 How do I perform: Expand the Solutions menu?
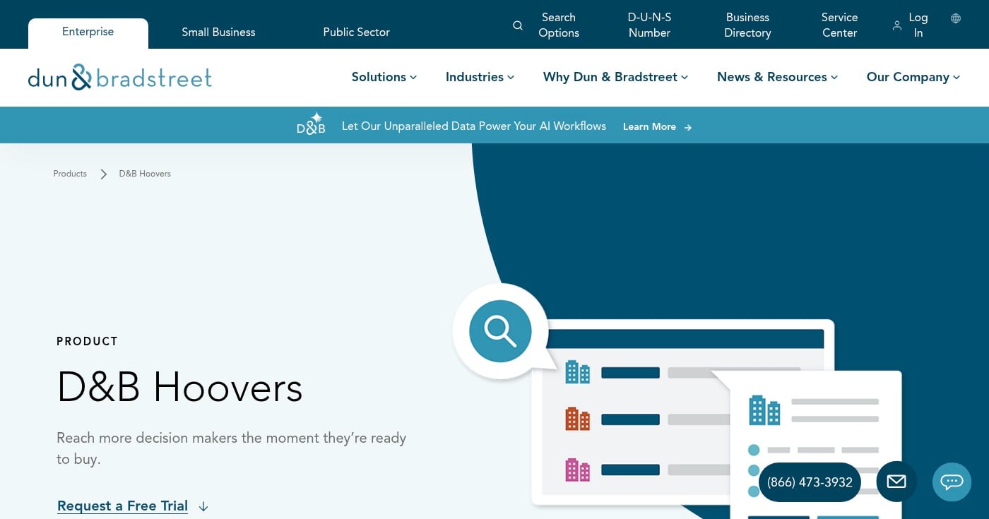(x=384, y=77)
